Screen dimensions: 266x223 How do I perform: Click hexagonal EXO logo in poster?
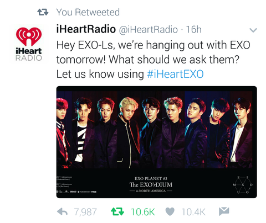[x=243, y=185]
